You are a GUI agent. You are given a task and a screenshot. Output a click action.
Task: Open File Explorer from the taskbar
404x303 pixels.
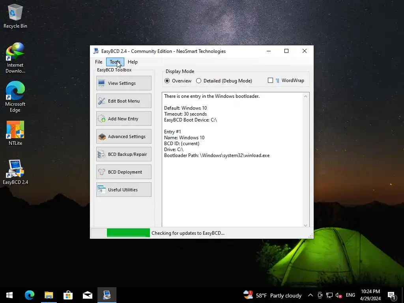point(49,295)
